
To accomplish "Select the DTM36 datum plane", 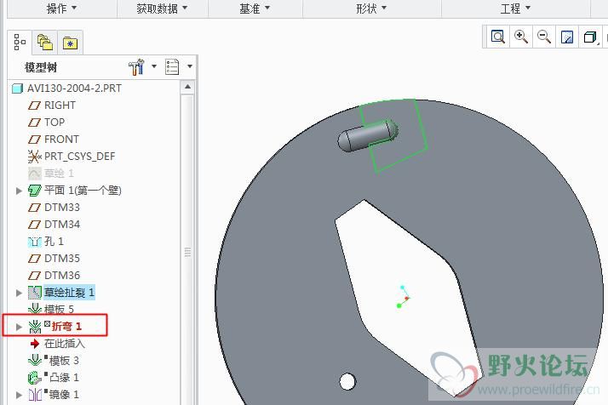I will tap(62, 276).
